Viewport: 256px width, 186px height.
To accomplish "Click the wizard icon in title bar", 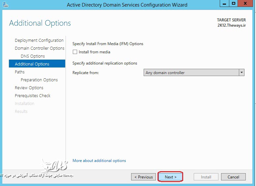I will pyautogui.click(x=5, y=4).
